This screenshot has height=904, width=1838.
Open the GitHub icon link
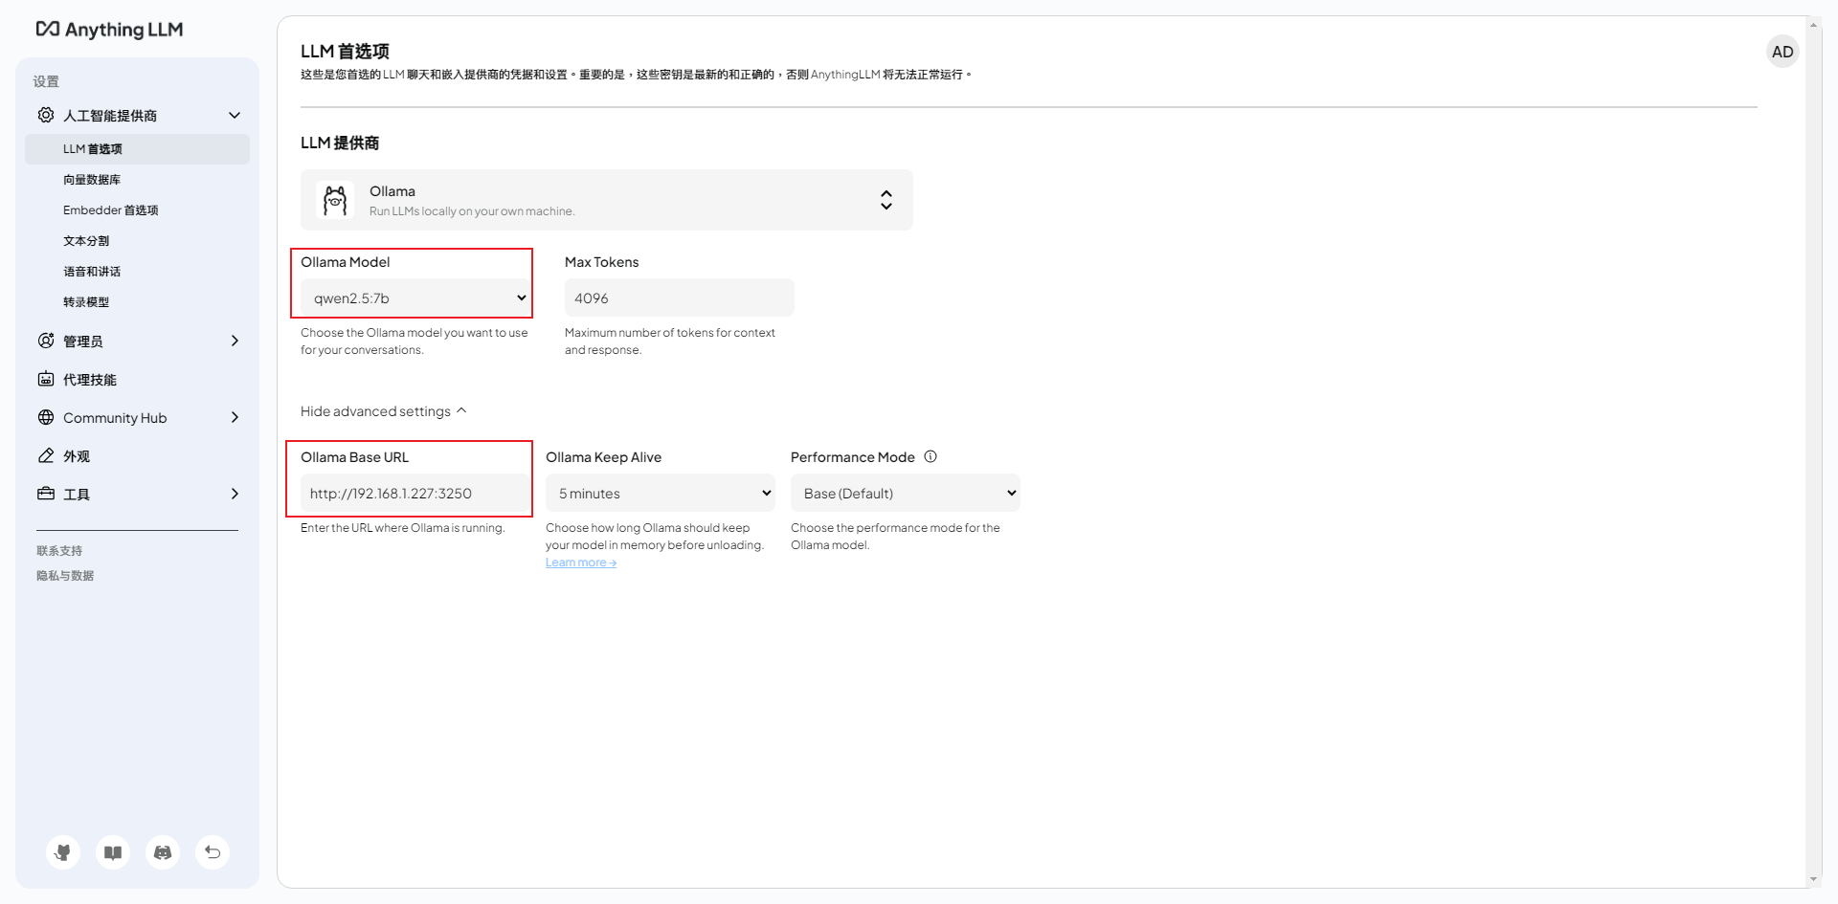tap(63, 852)
